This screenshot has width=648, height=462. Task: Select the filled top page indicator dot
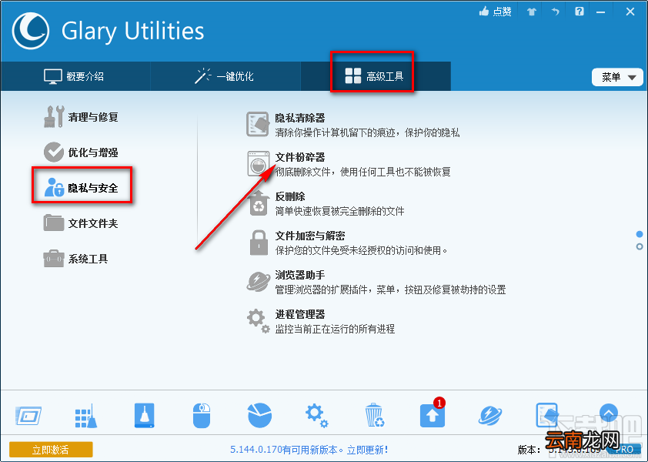coord(640,235)
